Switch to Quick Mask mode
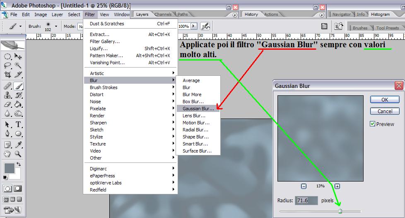405x218 pixels. pos(17,189)
